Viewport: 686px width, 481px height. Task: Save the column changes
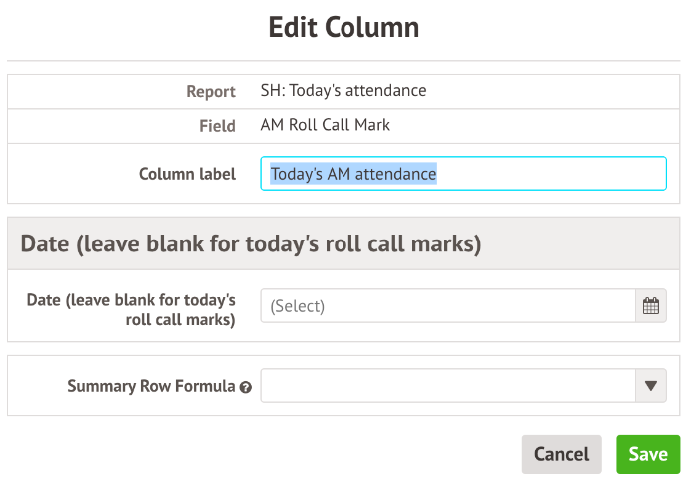648,454
